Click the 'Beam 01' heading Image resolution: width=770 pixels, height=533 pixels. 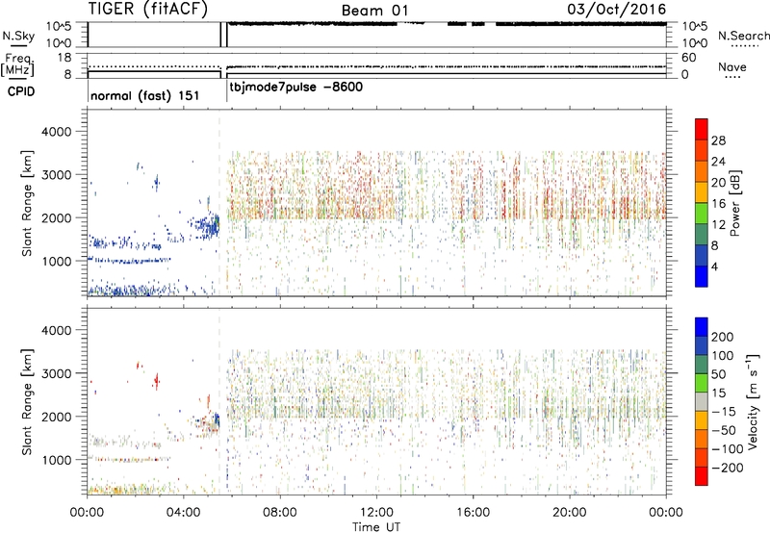pyautogui.click(x=374, y=11)
